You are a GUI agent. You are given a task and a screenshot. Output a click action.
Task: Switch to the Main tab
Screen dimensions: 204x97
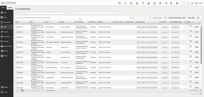coord(3,8)
